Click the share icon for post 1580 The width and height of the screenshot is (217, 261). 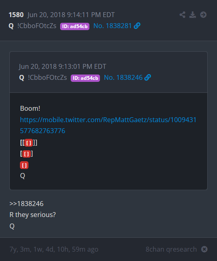(182, 15)
